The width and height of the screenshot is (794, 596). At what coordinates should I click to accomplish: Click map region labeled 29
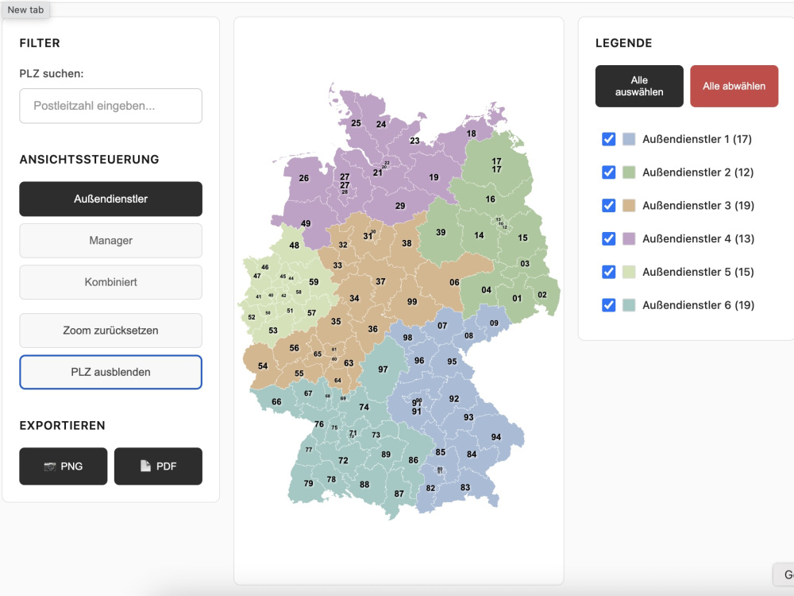coord(400,207)
